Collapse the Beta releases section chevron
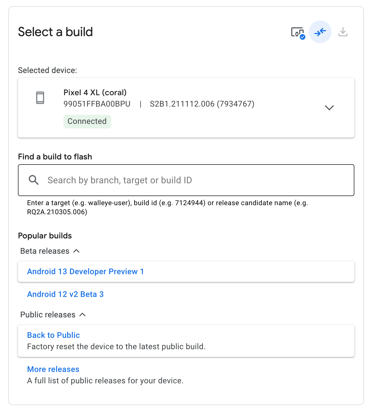 tap(76, 251)
